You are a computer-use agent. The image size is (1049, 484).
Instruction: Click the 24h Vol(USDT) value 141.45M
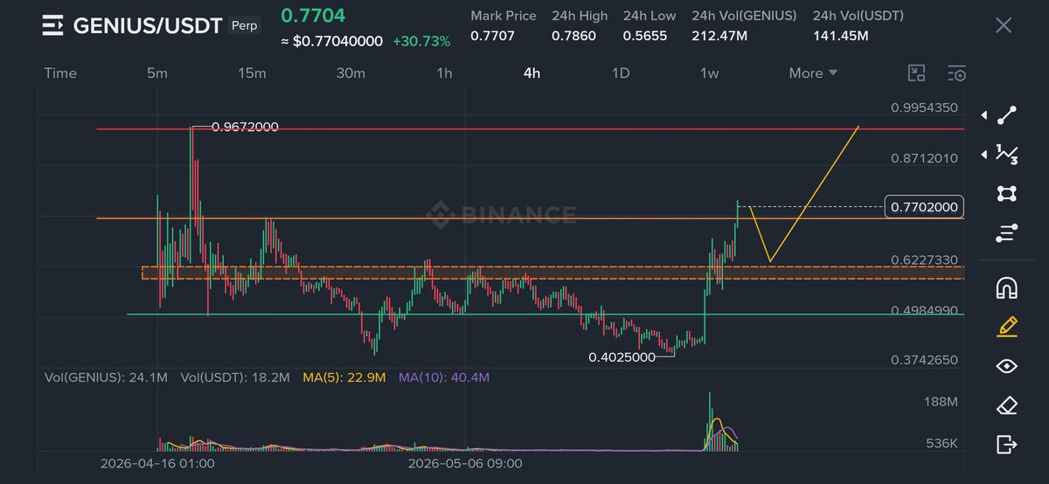point(841,36)
